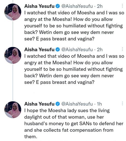The image size is (126, 141).
Task: Open the more options menu on the second tweet
Action: tap(122, 49)
